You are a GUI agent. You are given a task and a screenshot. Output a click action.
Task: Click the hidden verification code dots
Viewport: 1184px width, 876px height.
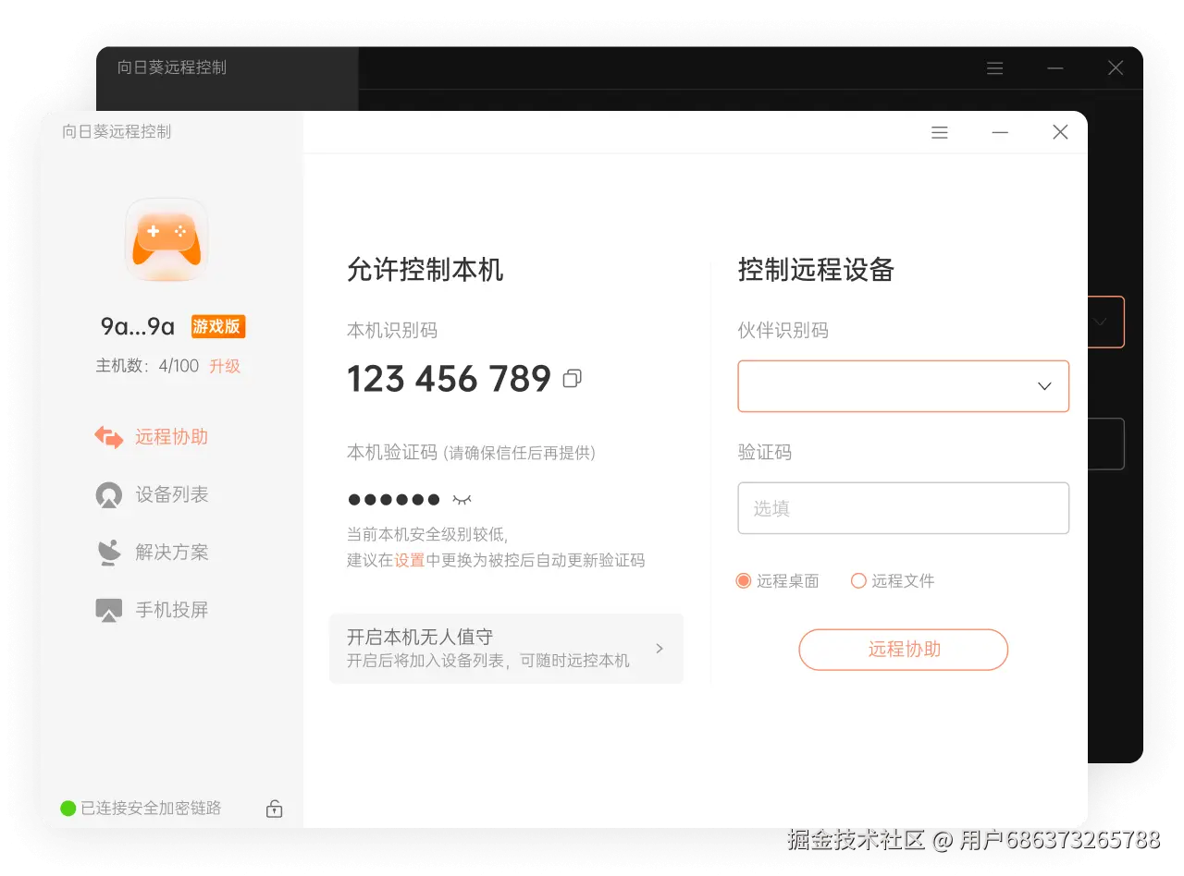(x=394, y=500)
